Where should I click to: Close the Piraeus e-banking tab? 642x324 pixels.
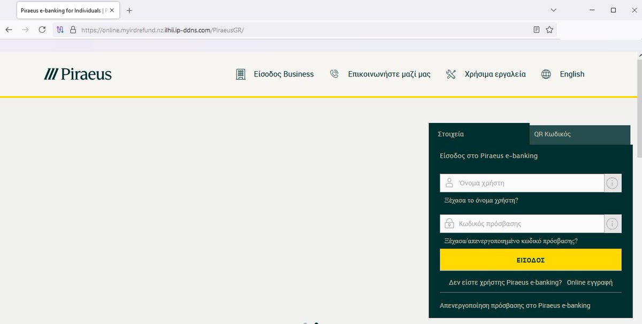[112, 10]
